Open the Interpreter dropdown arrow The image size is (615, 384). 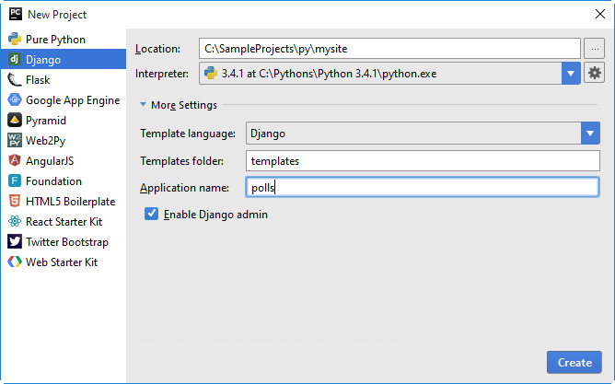click(x=571, y=73)
